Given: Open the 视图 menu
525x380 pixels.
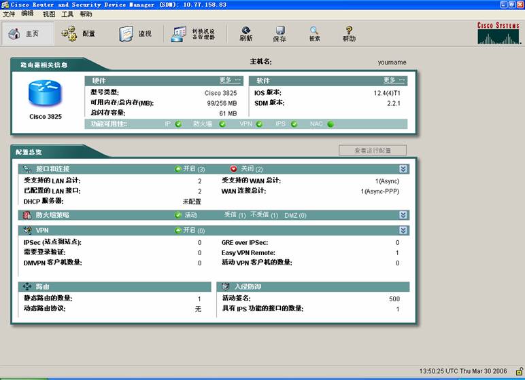Looking at the screenshot, I should tap(49, 14).
